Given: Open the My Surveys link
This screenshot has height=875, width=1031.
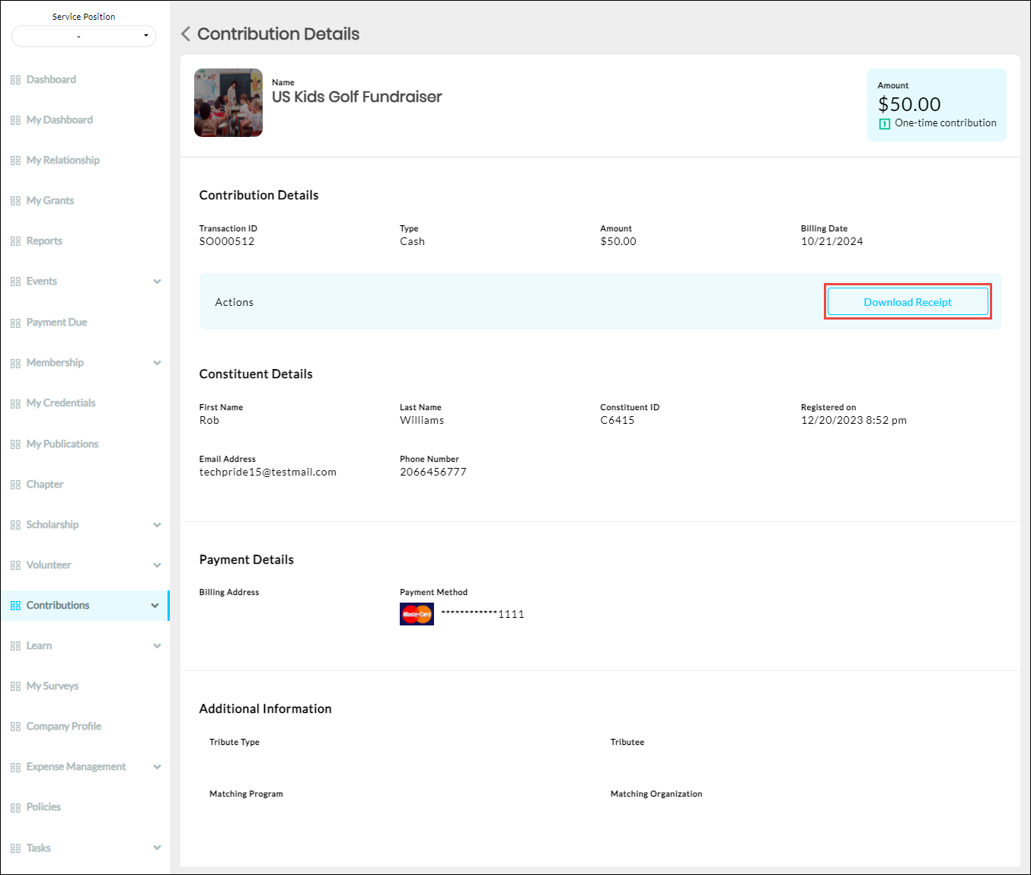Looking at the screenshot, I should [53, 686].
